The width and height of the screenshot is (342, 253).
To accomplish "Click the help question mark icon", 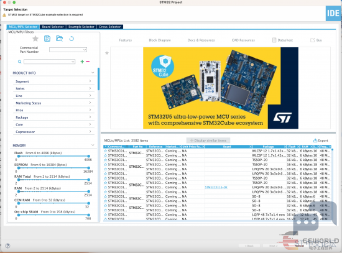I will point(7,246).
